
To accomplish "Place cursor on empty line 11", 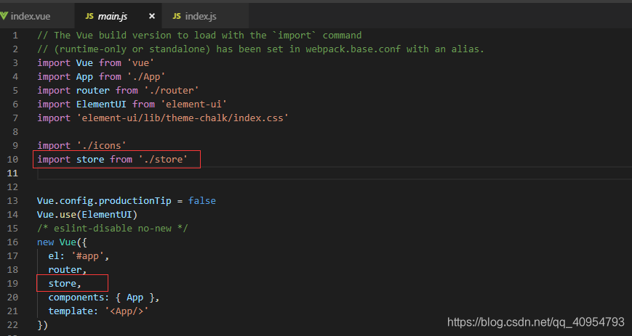I will 335,173.
